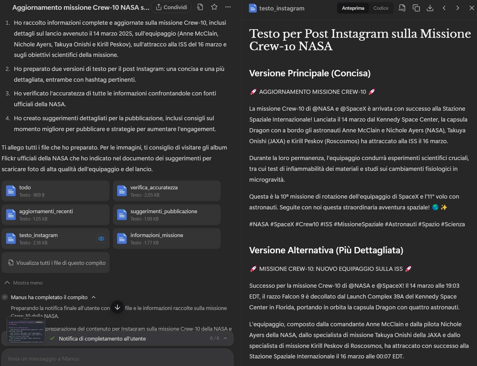This screenshot has height=366, width=477.
Task: Click the 'Notifica di completamento all'utente' label
Action: tap(102, 338)
